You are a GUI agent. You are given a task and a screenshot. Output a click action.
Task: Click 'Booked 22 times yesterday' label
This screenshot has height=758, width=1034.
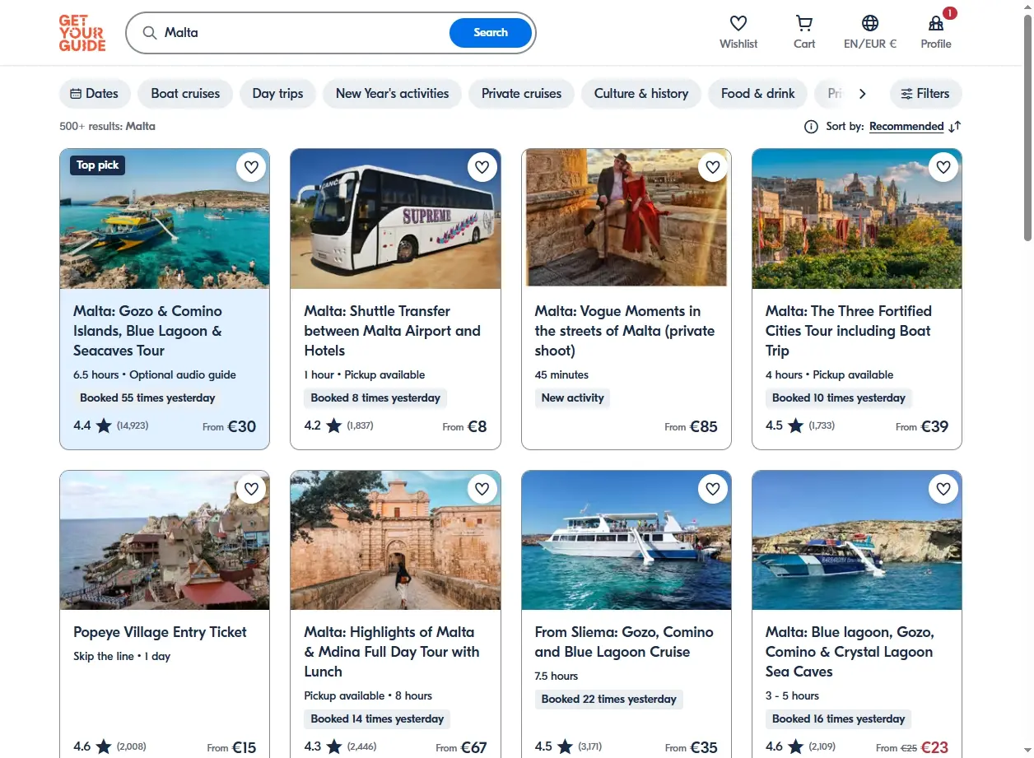point(608,699)
